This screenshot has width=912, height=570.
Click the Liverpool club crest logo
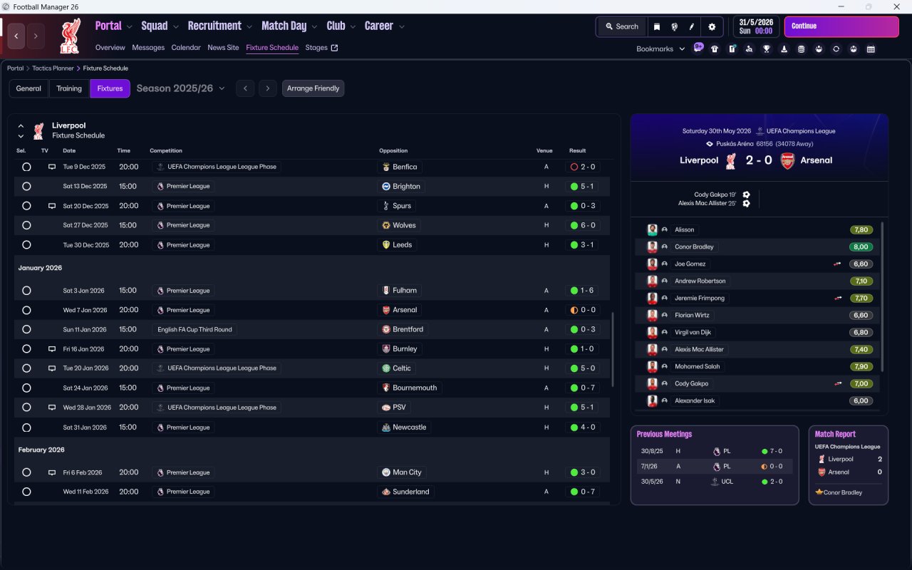tap(71, 36)
